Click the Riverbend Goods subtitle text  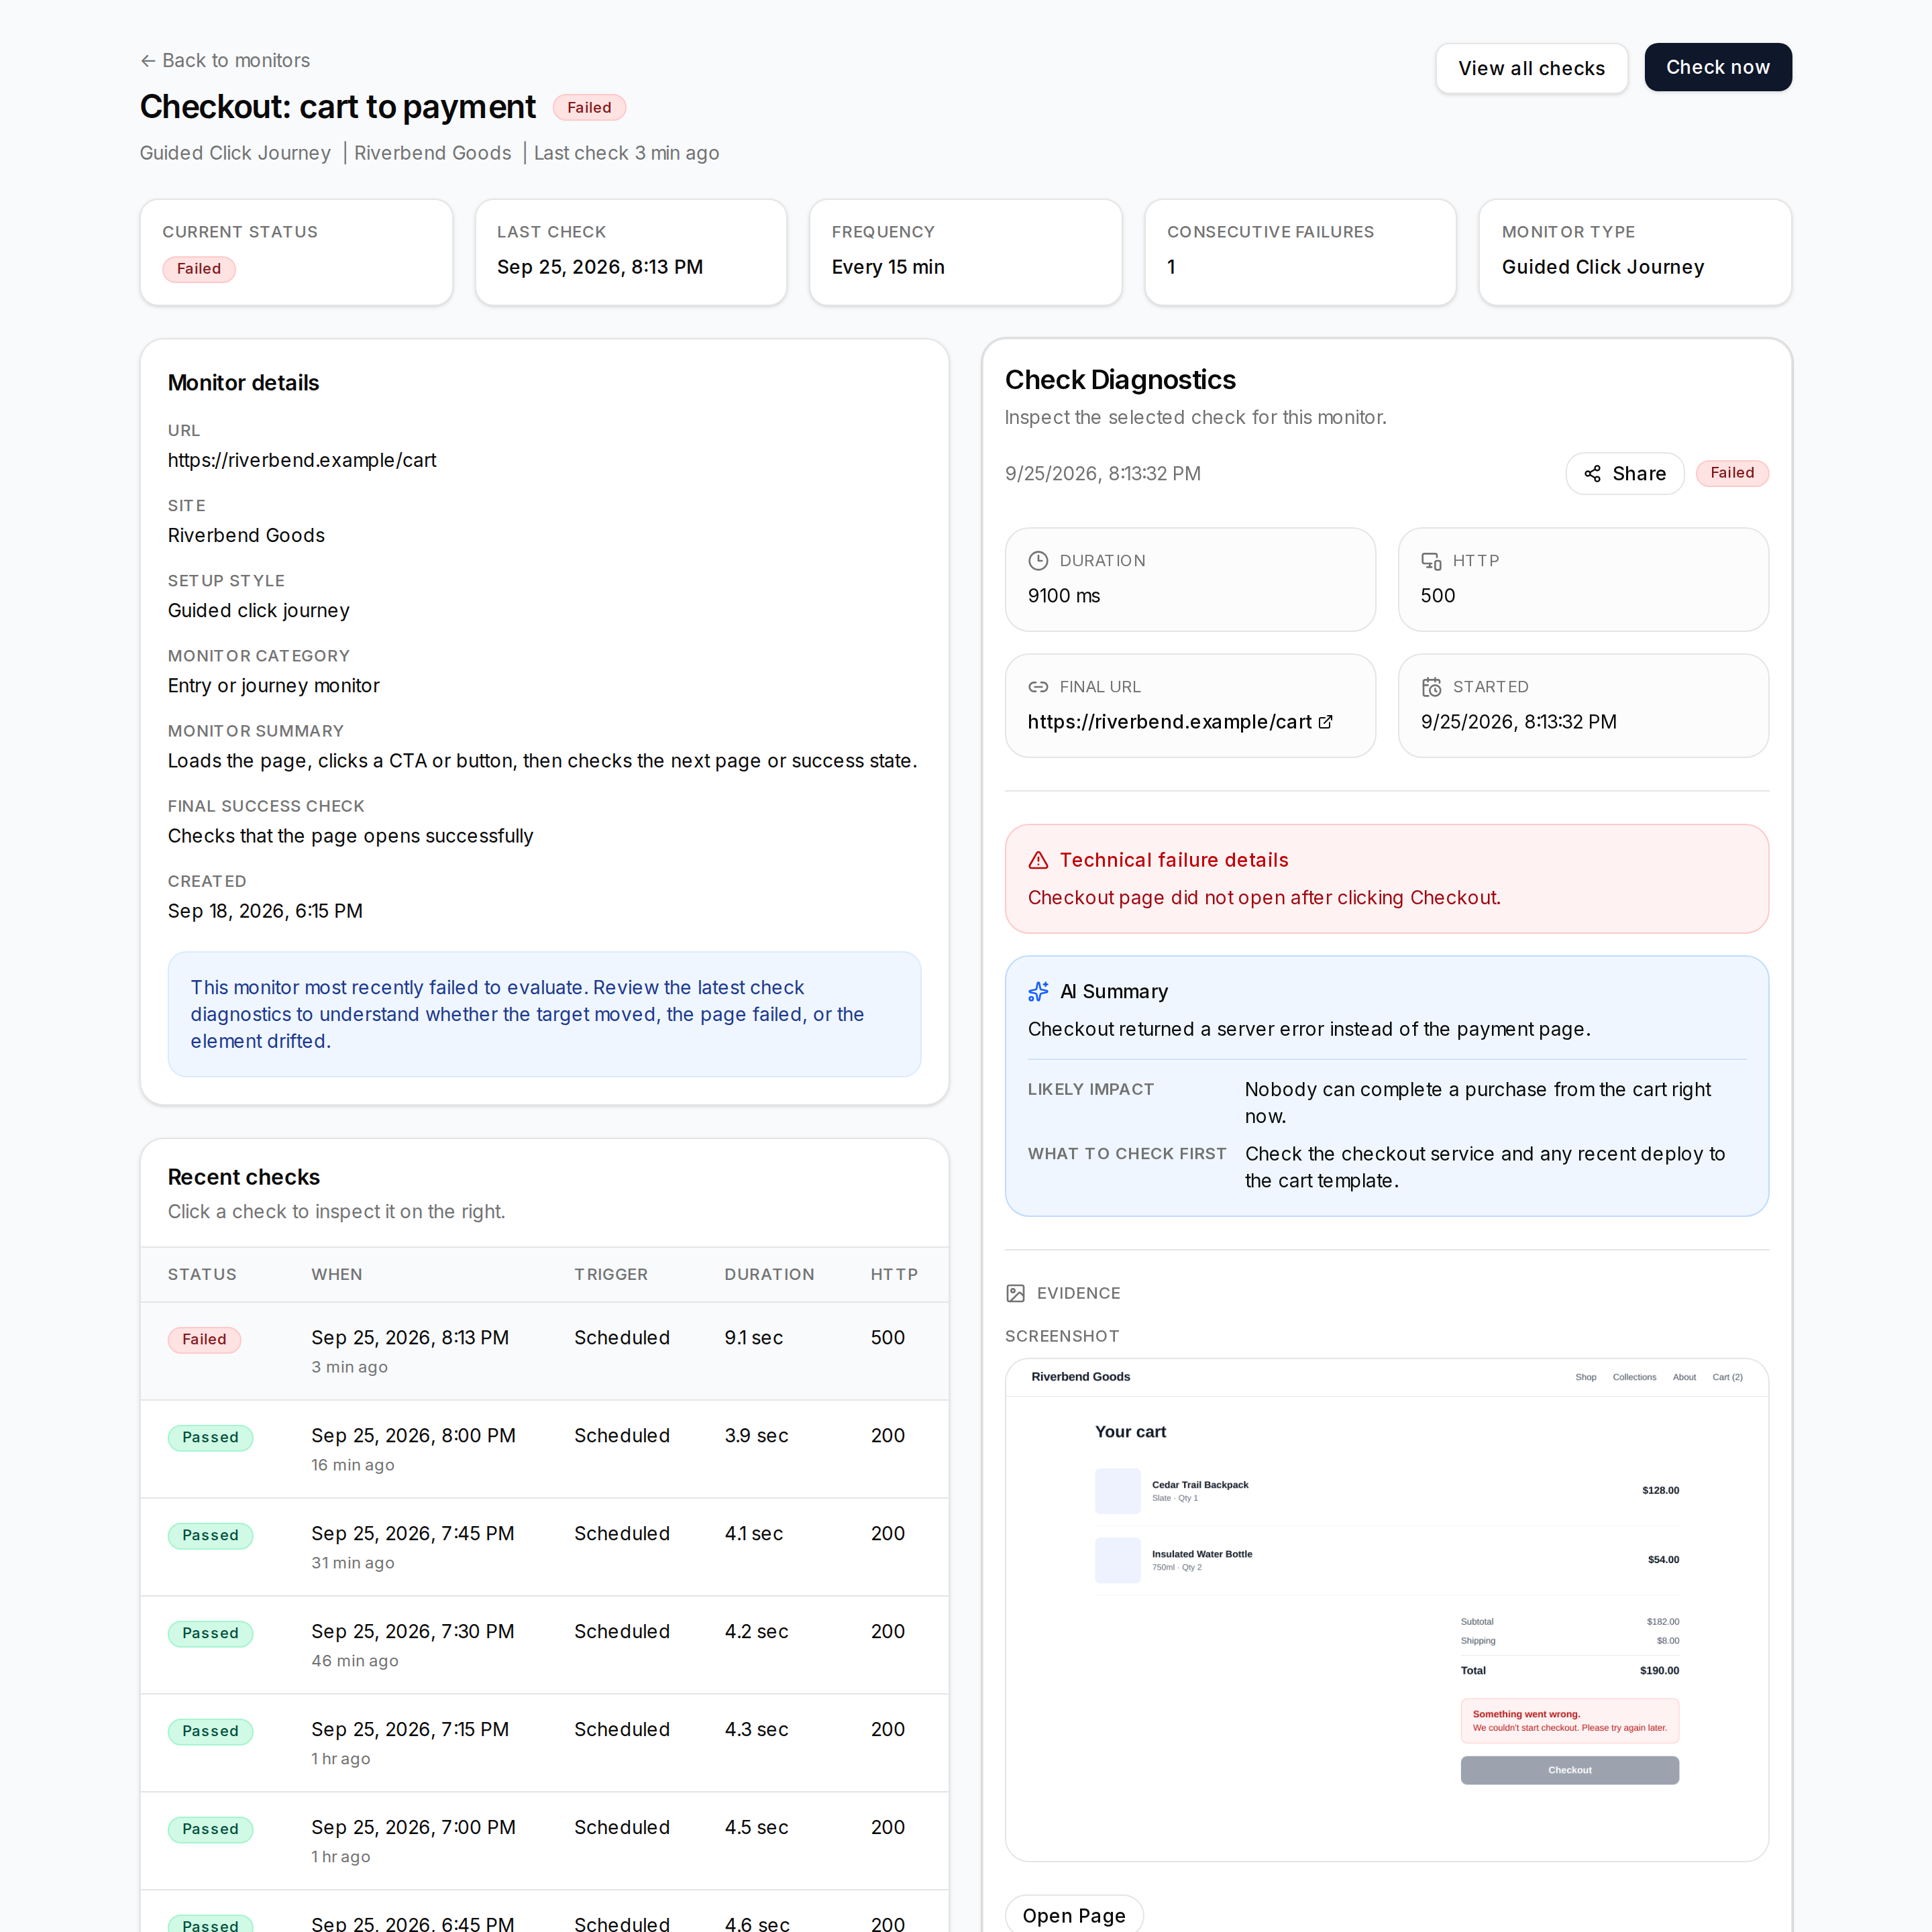pos(432,153)
